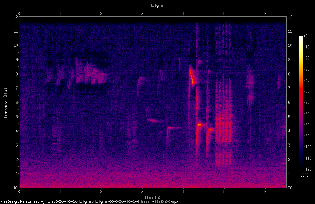Select the -120 label on the color scale
Screen dimensions: 315x204
coord(308,169)
